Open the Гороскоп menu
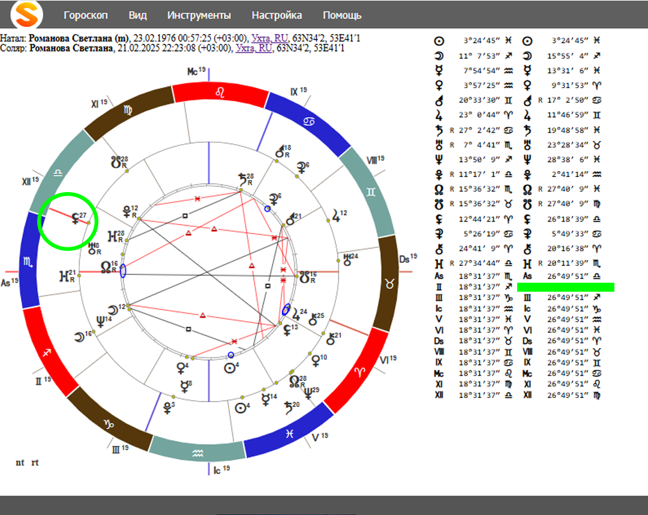Viewport: 648px width, 515px height. (86, 15)
